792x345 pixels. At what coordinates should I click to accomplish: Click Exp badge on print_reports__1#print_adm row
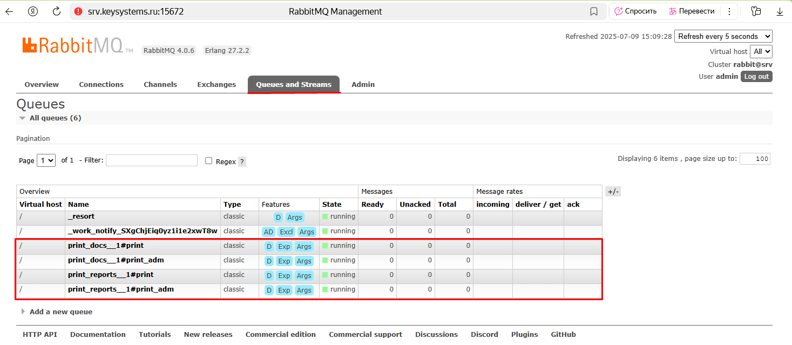pyautogui.click(x=284, y=290)
